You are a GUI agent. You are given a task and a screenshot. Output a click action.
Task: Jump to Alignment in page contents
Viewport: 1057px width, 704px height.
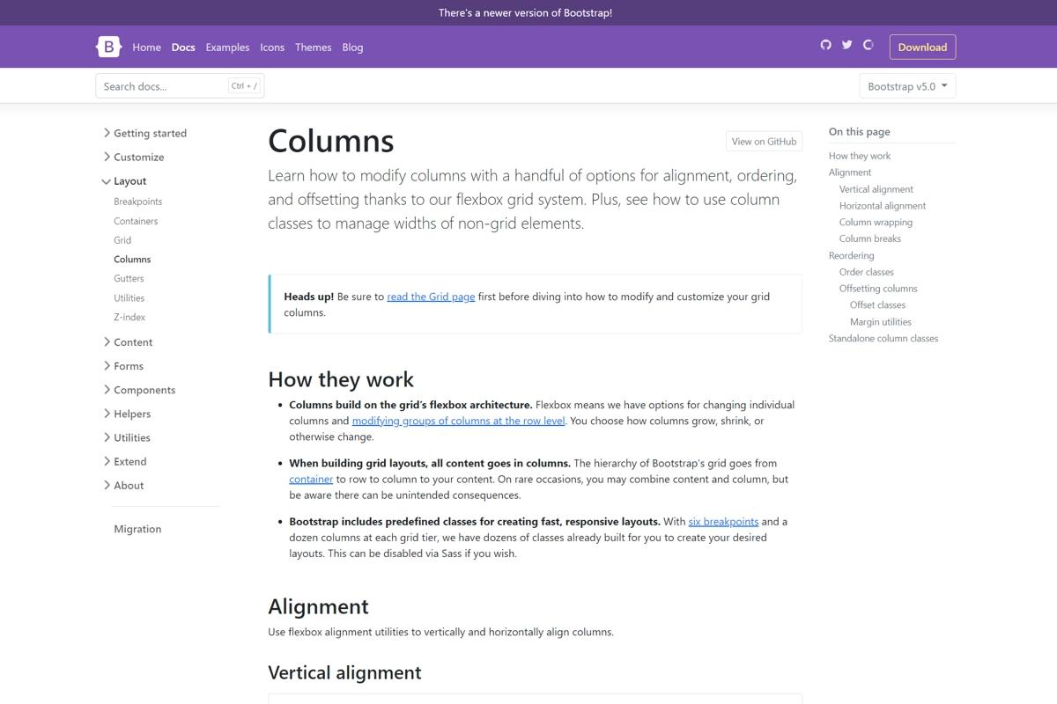(x=850, y=172)
